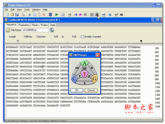Toggle the Double Stranded checkbox

click(x=82, y=37)
